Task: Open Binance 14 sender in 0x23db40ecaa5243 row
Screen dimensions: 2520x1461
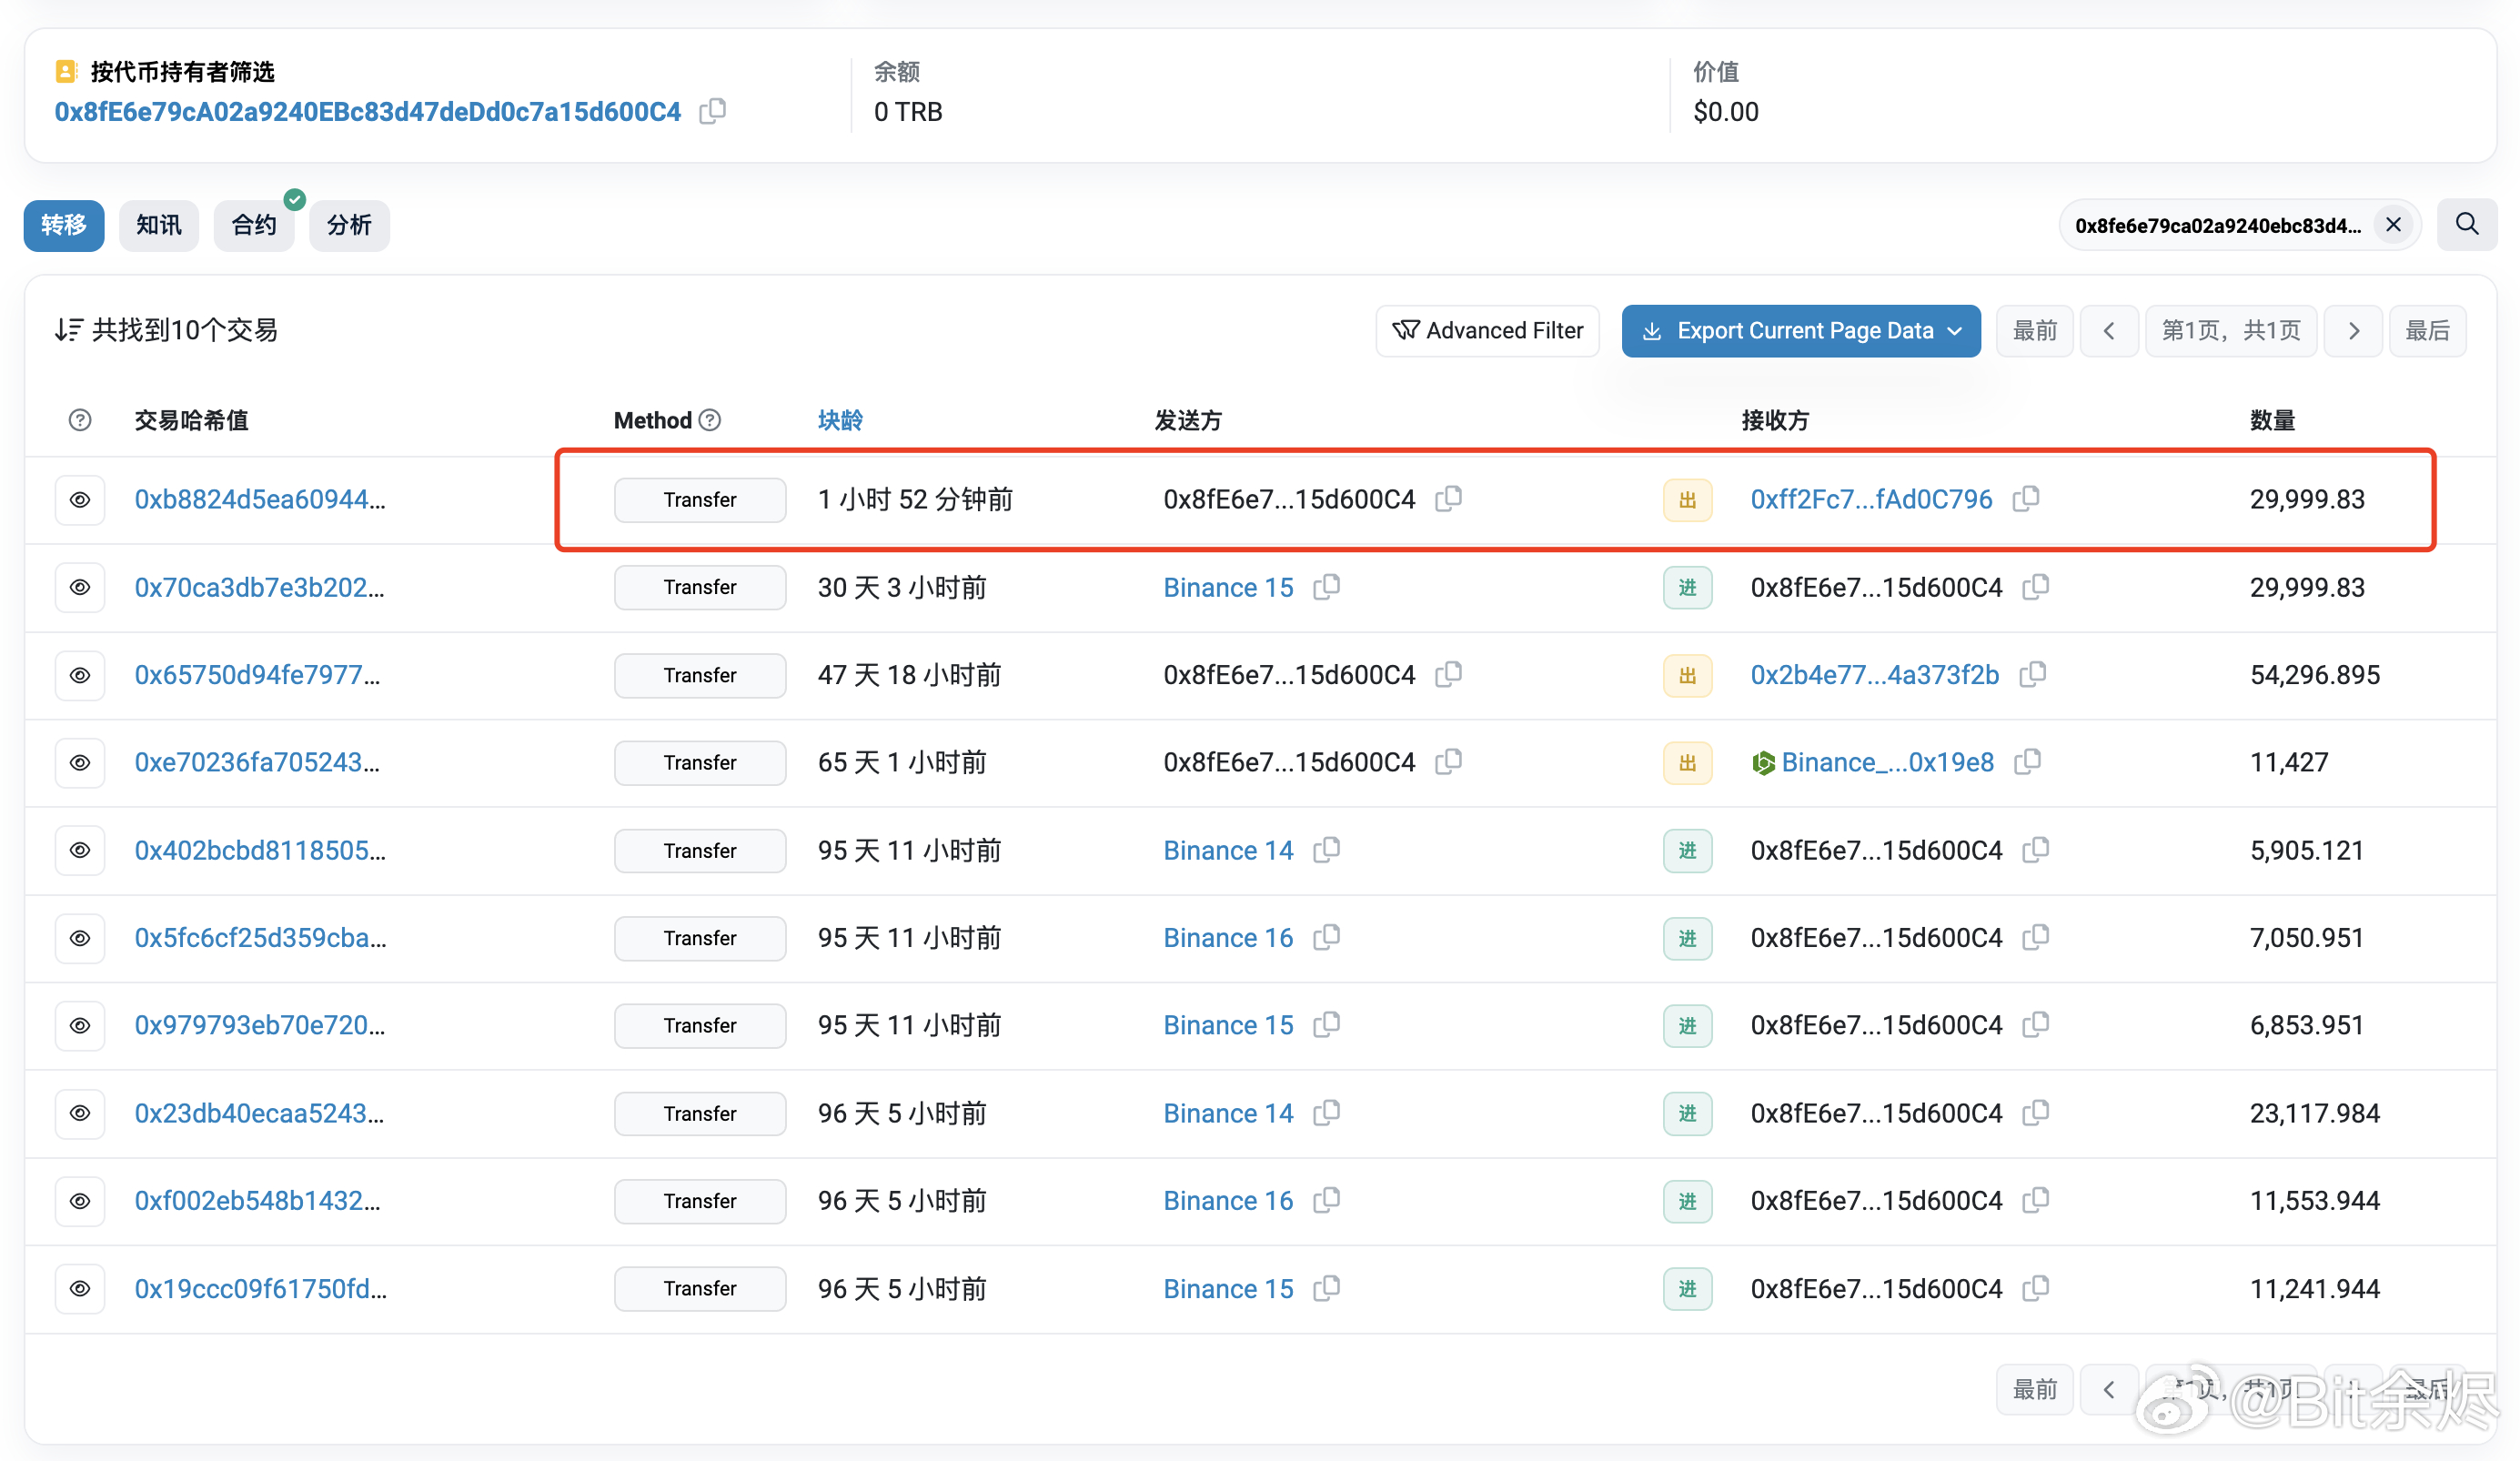Action: click(x=1228, y=1113)
